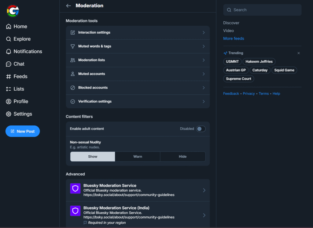Click the Chat bubble icon
313x228 pixels.
(8, 64)
